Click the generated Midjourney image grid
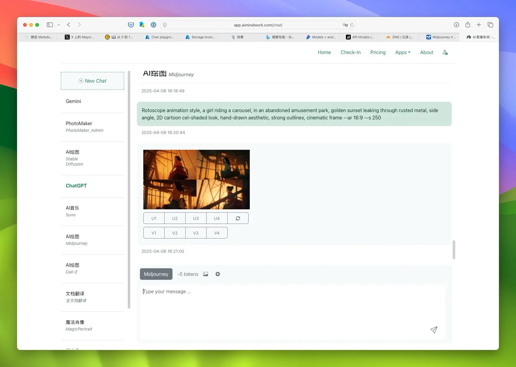Screen dimensions: 516x367 pos(197,180)
